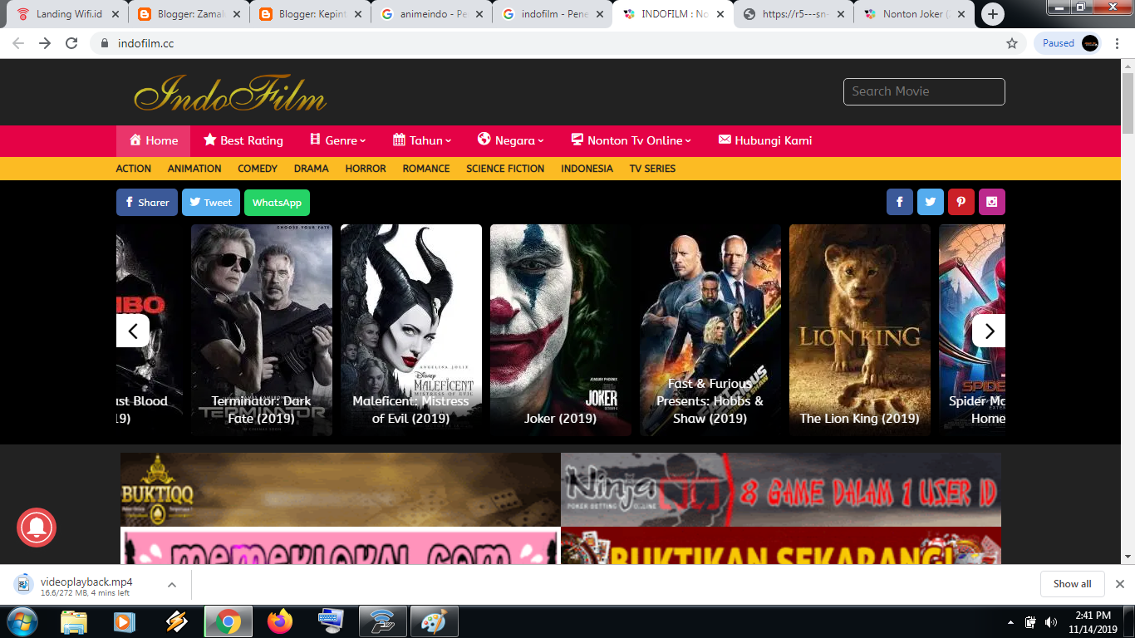The height and width of the screenshot is (638, 1135).
Task: Switch to the Blogger: Zamal tab
Action: coord(189,14)
